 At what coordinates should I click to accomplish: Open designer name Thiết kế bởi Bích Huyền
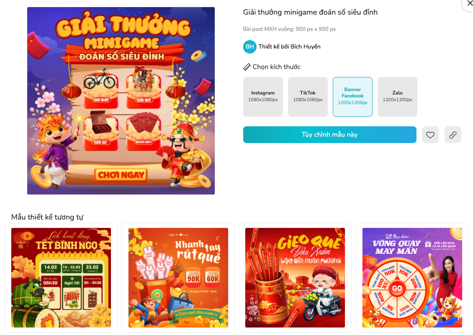(289, 47)
